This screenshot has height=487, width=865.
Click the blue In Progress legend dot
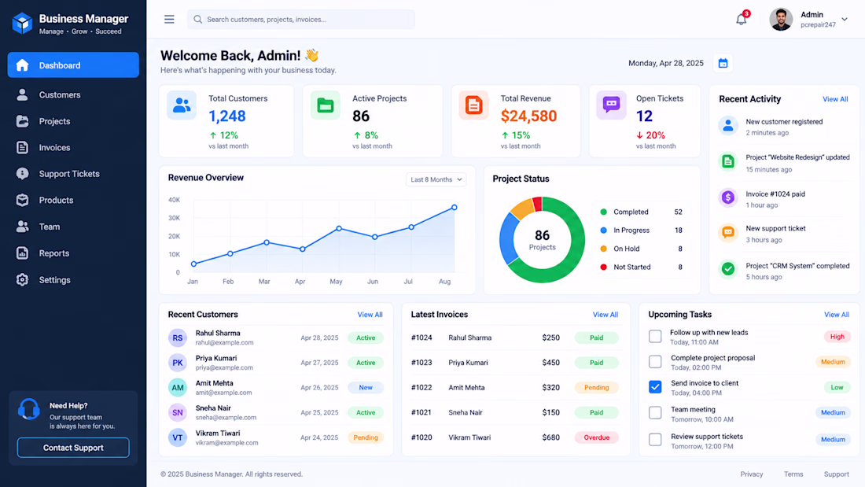pos(603,231)
